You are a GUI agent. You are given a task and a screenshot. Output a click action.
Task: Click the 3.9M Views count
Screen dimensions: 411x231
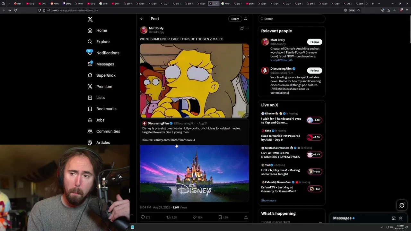pos(180,208)
